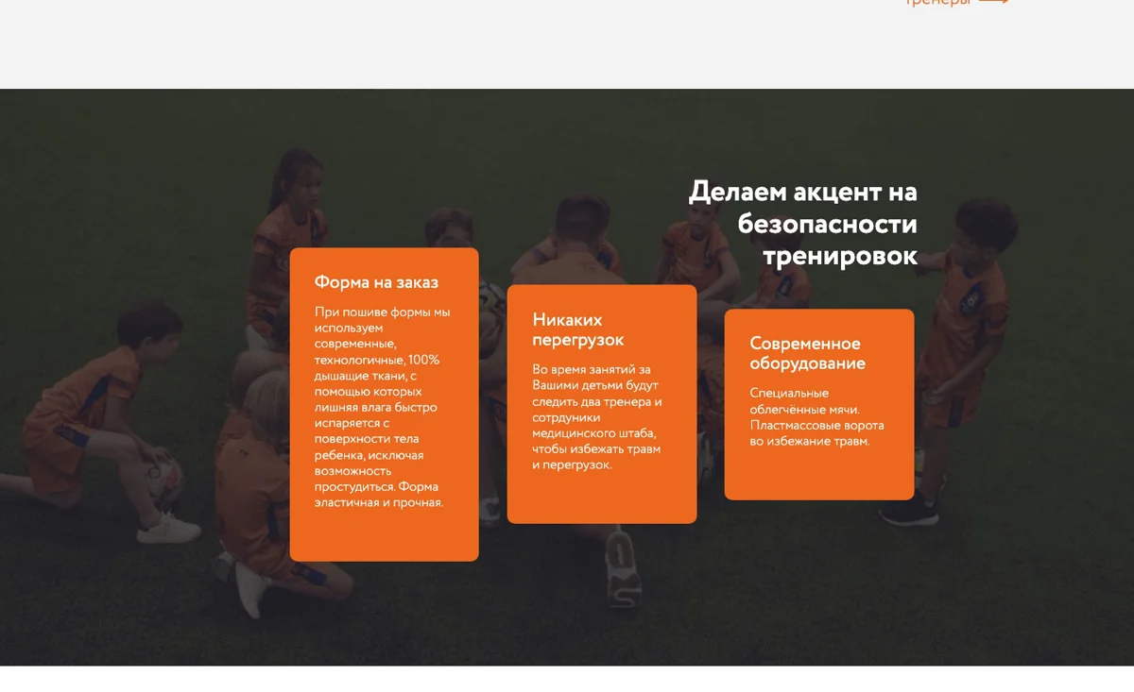
Task: Click the text about два тренера и медицинского штаба
Action: tap(597, 417)
